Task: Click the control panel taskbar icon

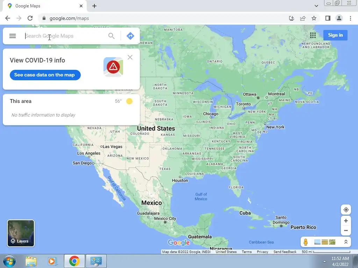Action: pyautogui.click(x=96, y=261)
